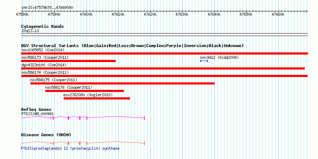Viewport: 318px width, 159px height.
Task: Click the 20q13.13 band label
Action: click(30, 31)
